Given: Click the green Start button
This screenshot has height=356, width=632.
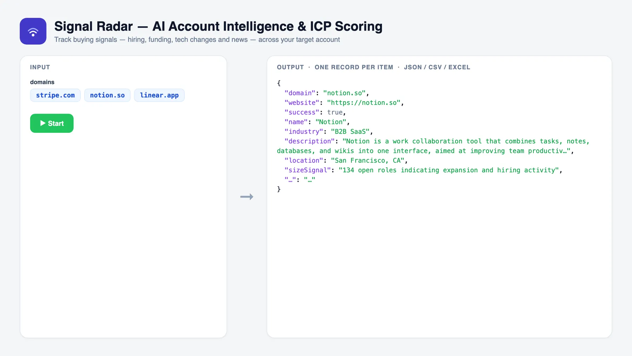Looking at the screenshot, I should (52, 123).
